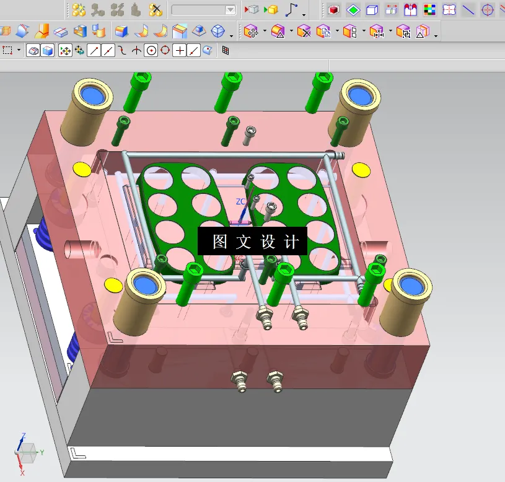Click the grid icon at end of snap toolbar
This screenshot has width=505, height=482.
click(226, 51)
